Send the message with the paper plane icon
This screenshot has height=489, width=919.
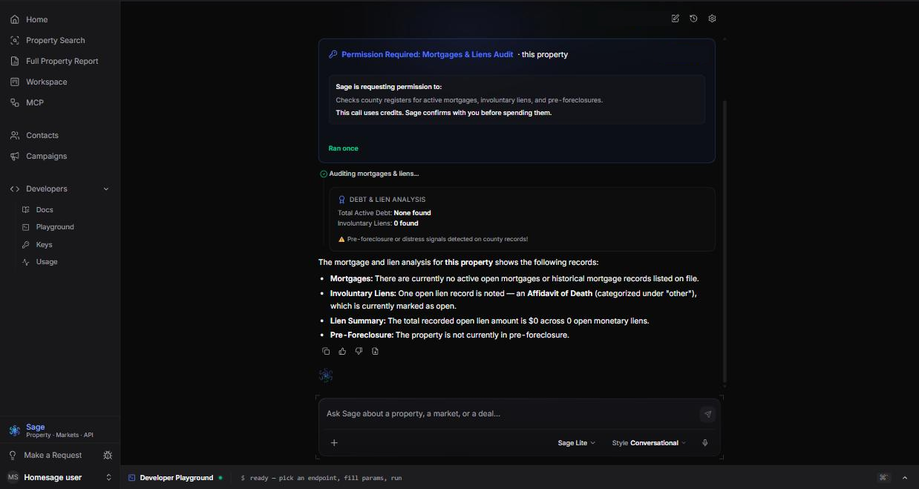coord(707,414)
